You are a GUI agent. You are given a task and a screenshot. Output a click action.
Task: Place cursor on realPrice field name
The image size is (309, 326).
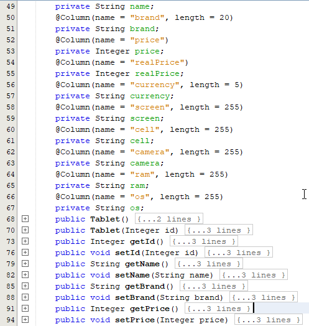pos(157,73)
